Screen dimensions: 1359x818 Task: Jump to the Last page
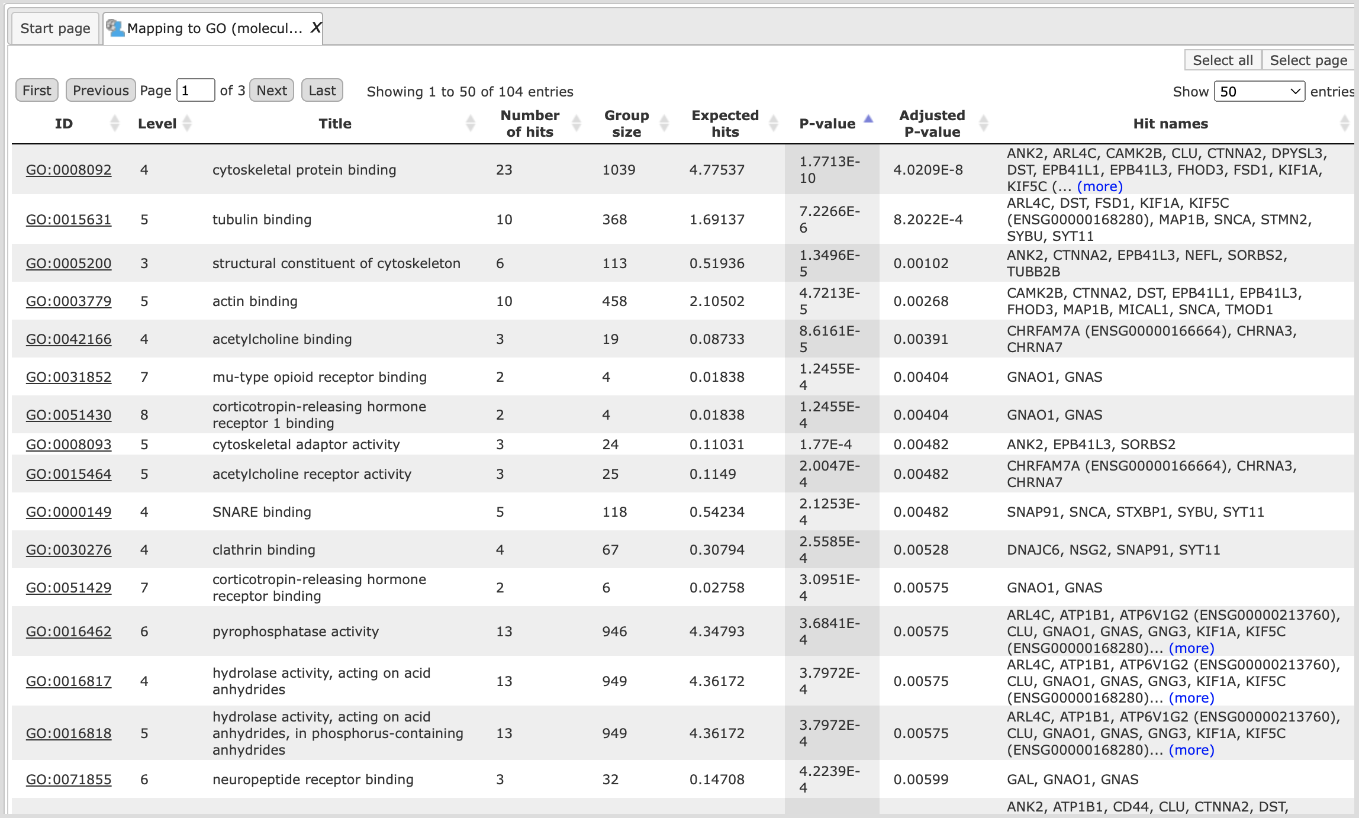[x=322, y=91]
